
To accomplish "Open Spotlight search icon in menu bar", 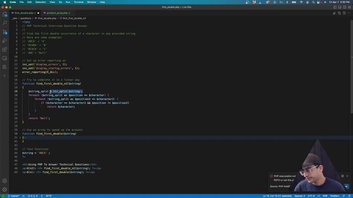I will tap(313, 2).
